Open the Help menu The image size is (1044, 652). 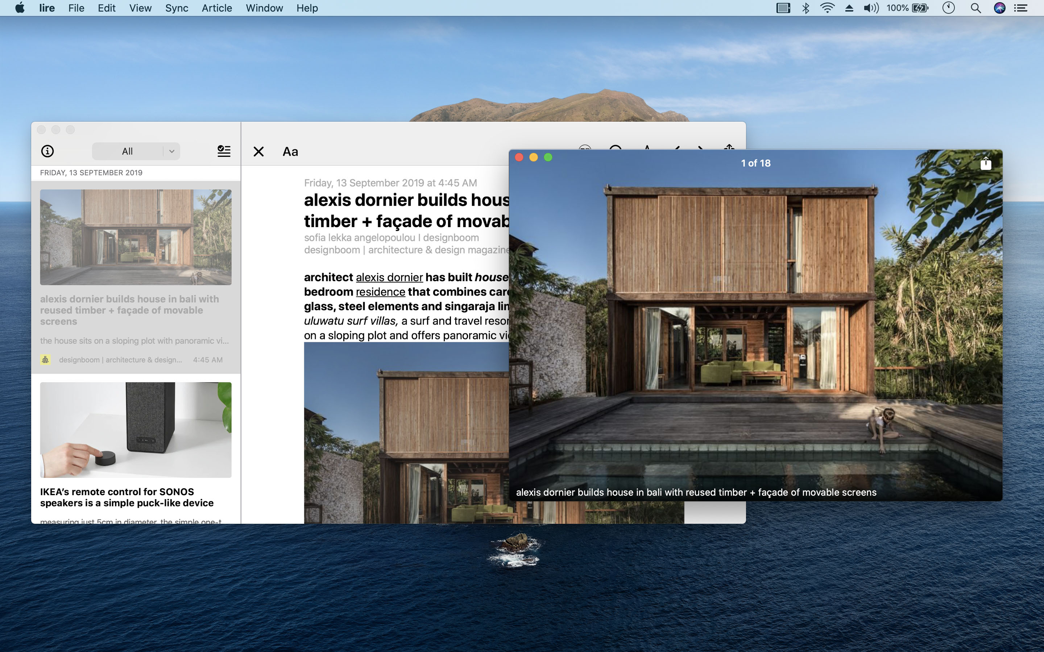[307, 8]
